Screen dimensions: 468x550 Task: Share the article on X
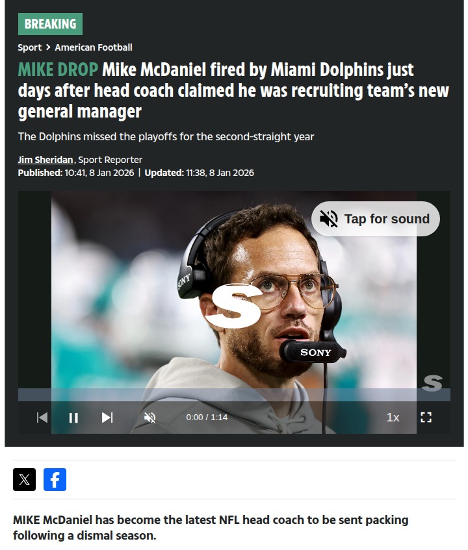(24, 479)
